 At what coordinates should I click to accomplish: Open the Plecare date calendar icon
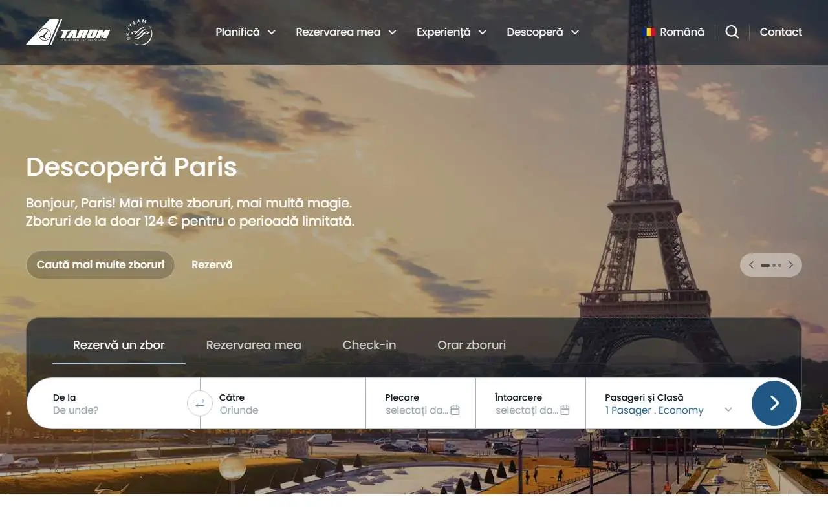coord(455,410)
